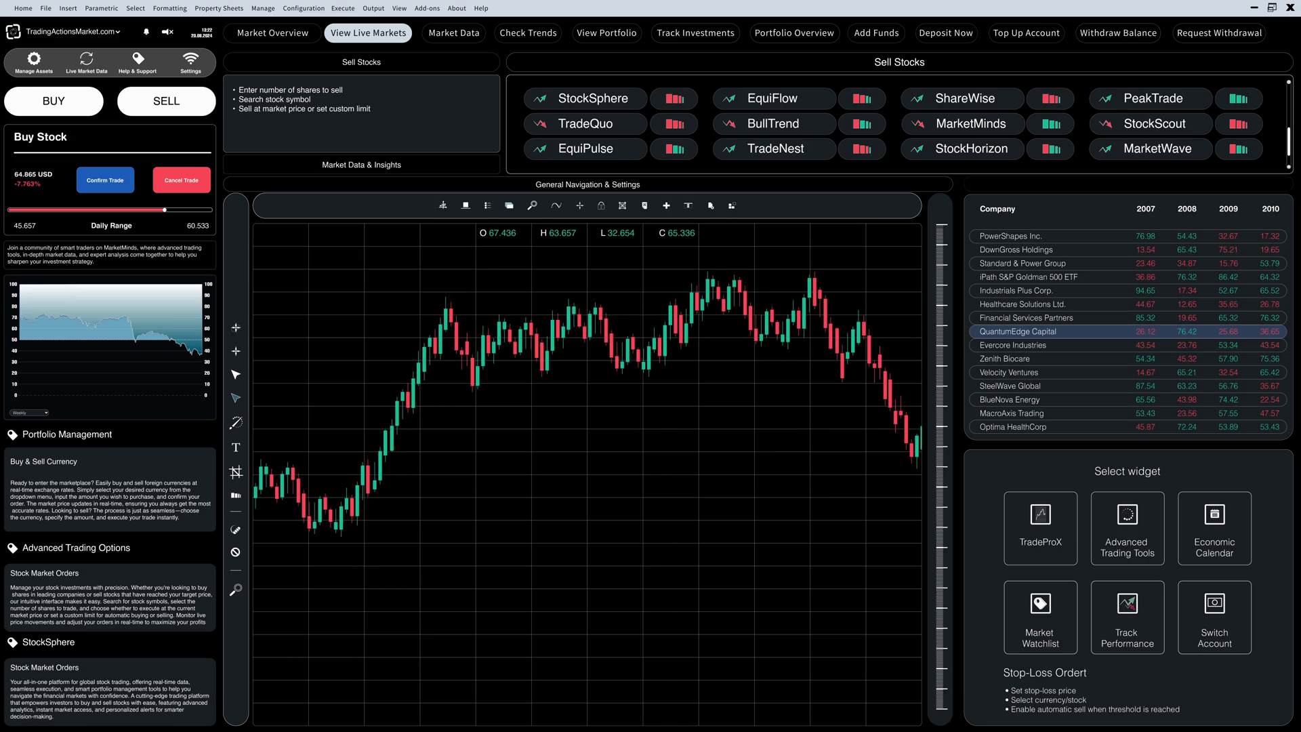Screen dimensions: 1301x732
Task: Click the Daily Range slider handle
Action: coord(165,210)
